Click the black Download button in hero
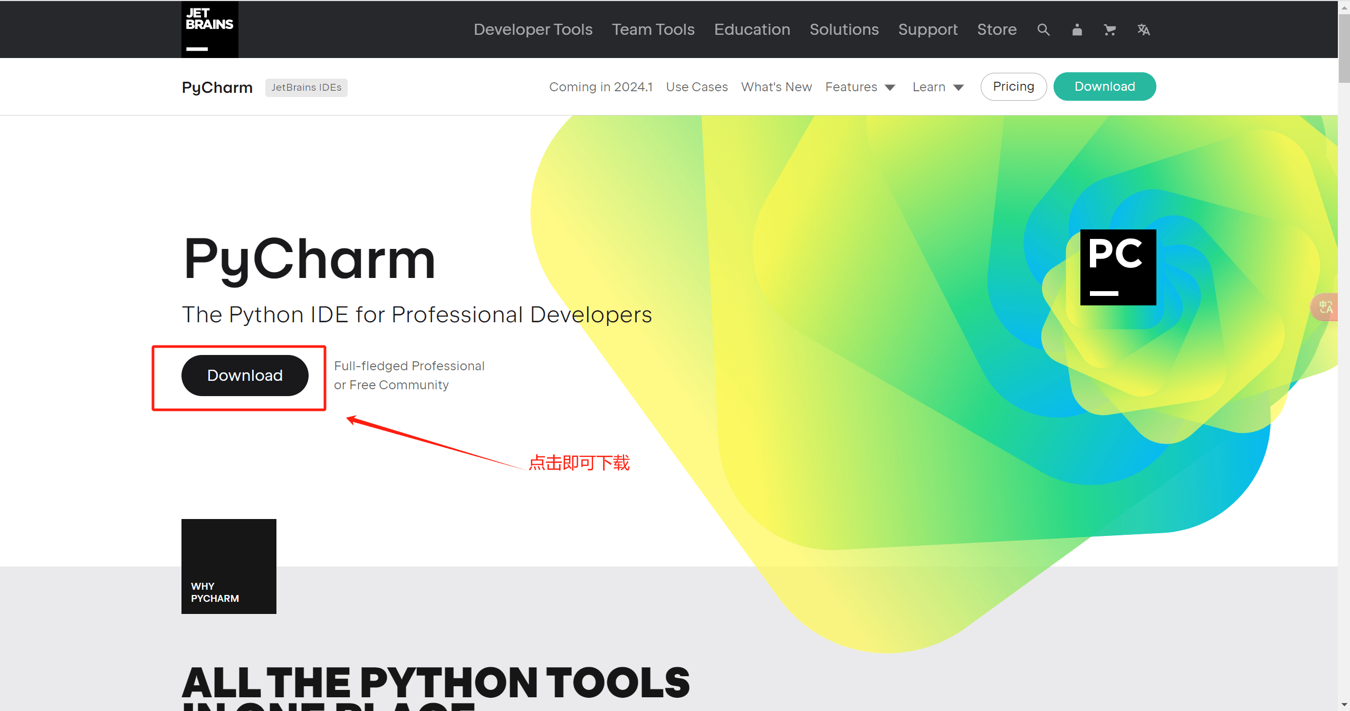This screenshot has height=711, width=1350. (x=245, y=376)
